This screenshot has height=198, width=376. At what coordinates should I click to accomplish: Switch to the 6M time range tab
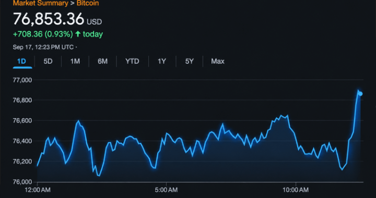(x=103, y=61)
